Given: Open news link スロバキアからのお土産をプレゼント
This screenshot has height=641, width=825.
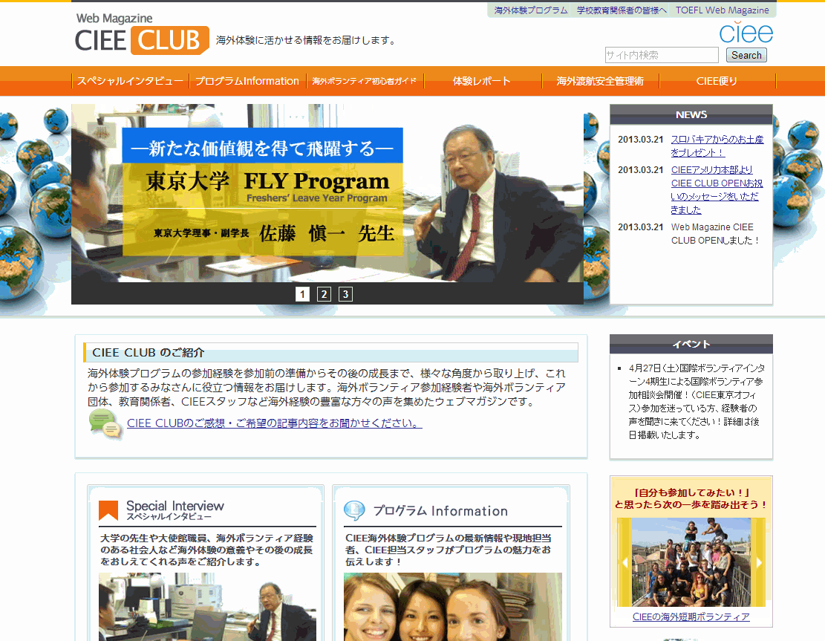Looking at the screenshot, I should pyautogui.click(x=717, y=146).
